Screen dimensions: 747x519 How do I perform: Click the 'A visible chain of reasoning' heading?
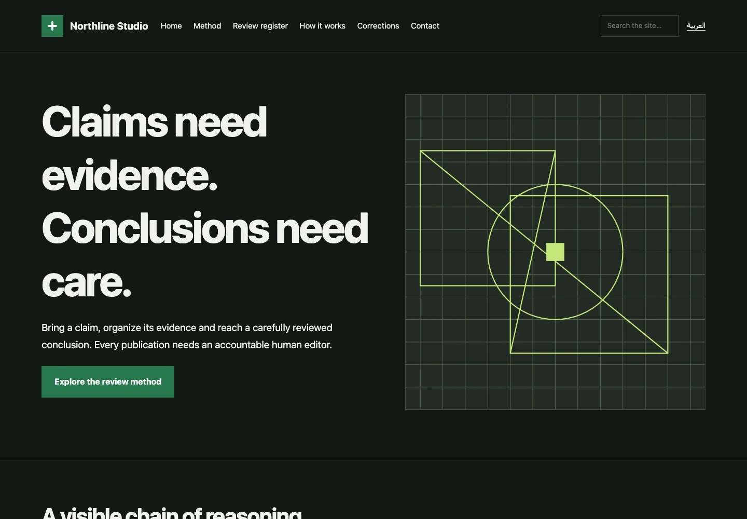click(x=172, y=513)
